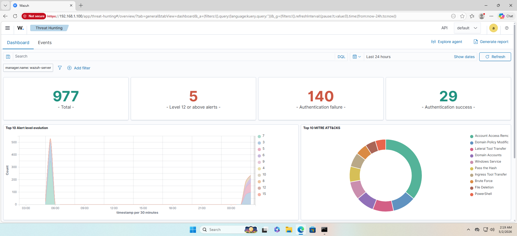Click DQL query language switcher
The height and width of the screenshot is (236, 517).
click(341, 57)
